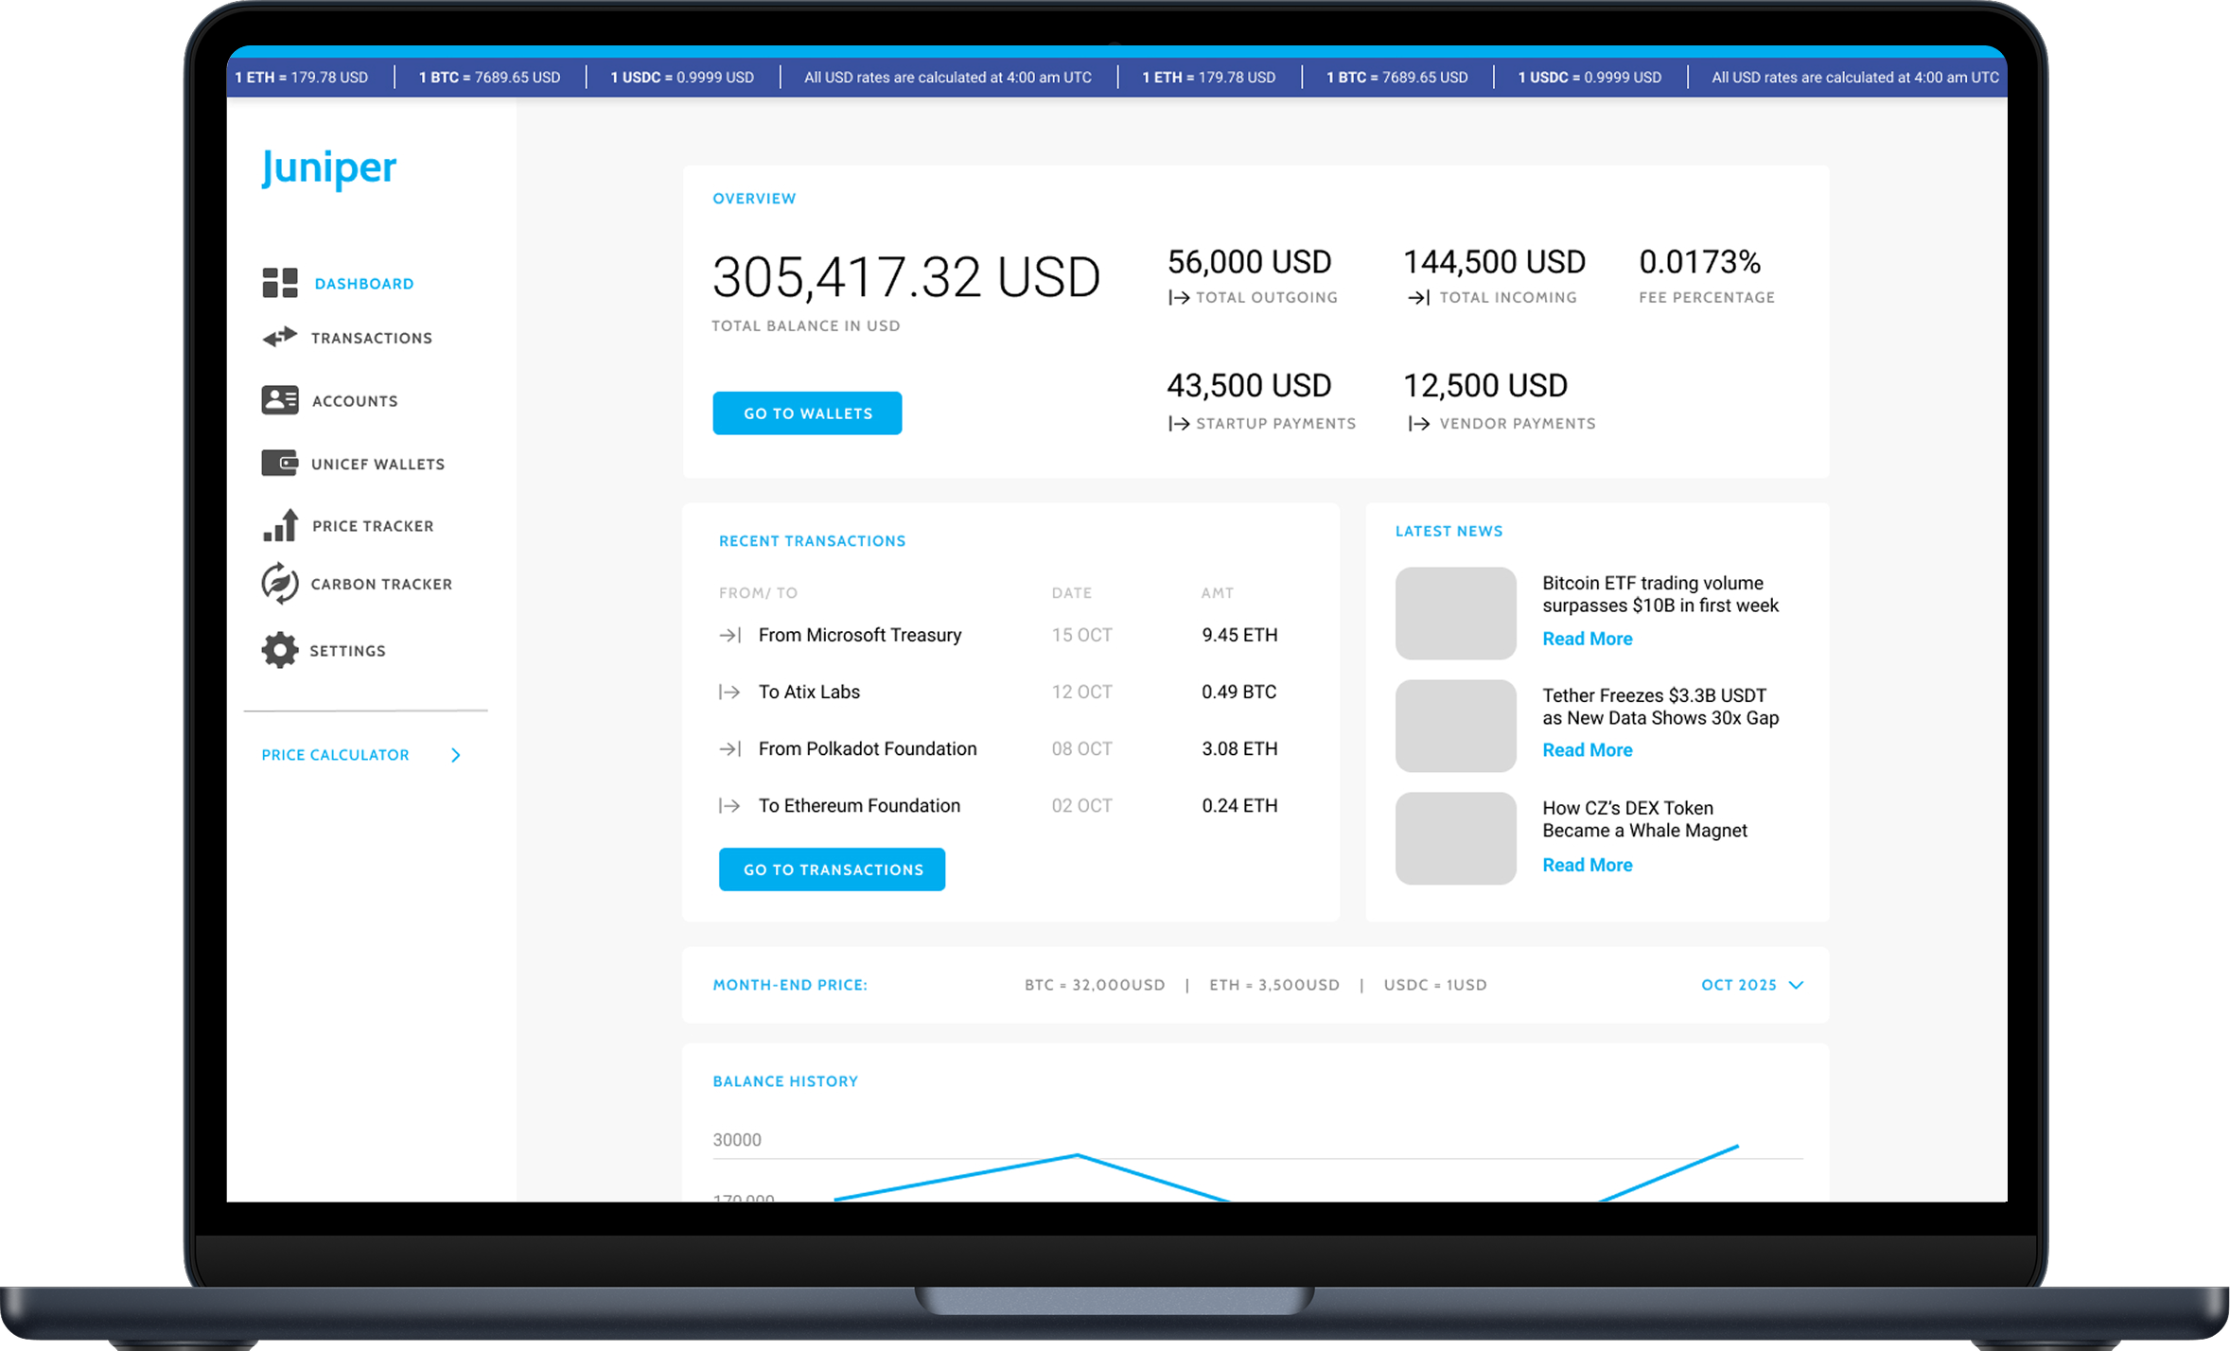Select the Transactions icon in sidebar

[278, 337]
